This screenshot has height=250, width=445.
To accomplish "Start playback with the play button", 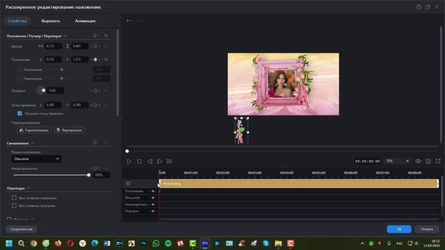I will tap(129, 161).
